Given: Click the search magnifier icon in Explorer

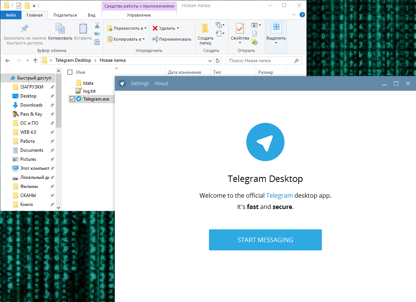Looking at the screenshot, I should pos(296,61).
